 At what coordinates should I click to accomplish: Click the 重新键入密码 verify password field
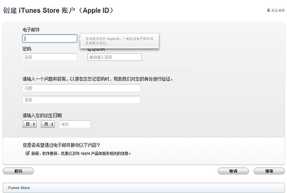pyautogui.click(x=115, y=57)
